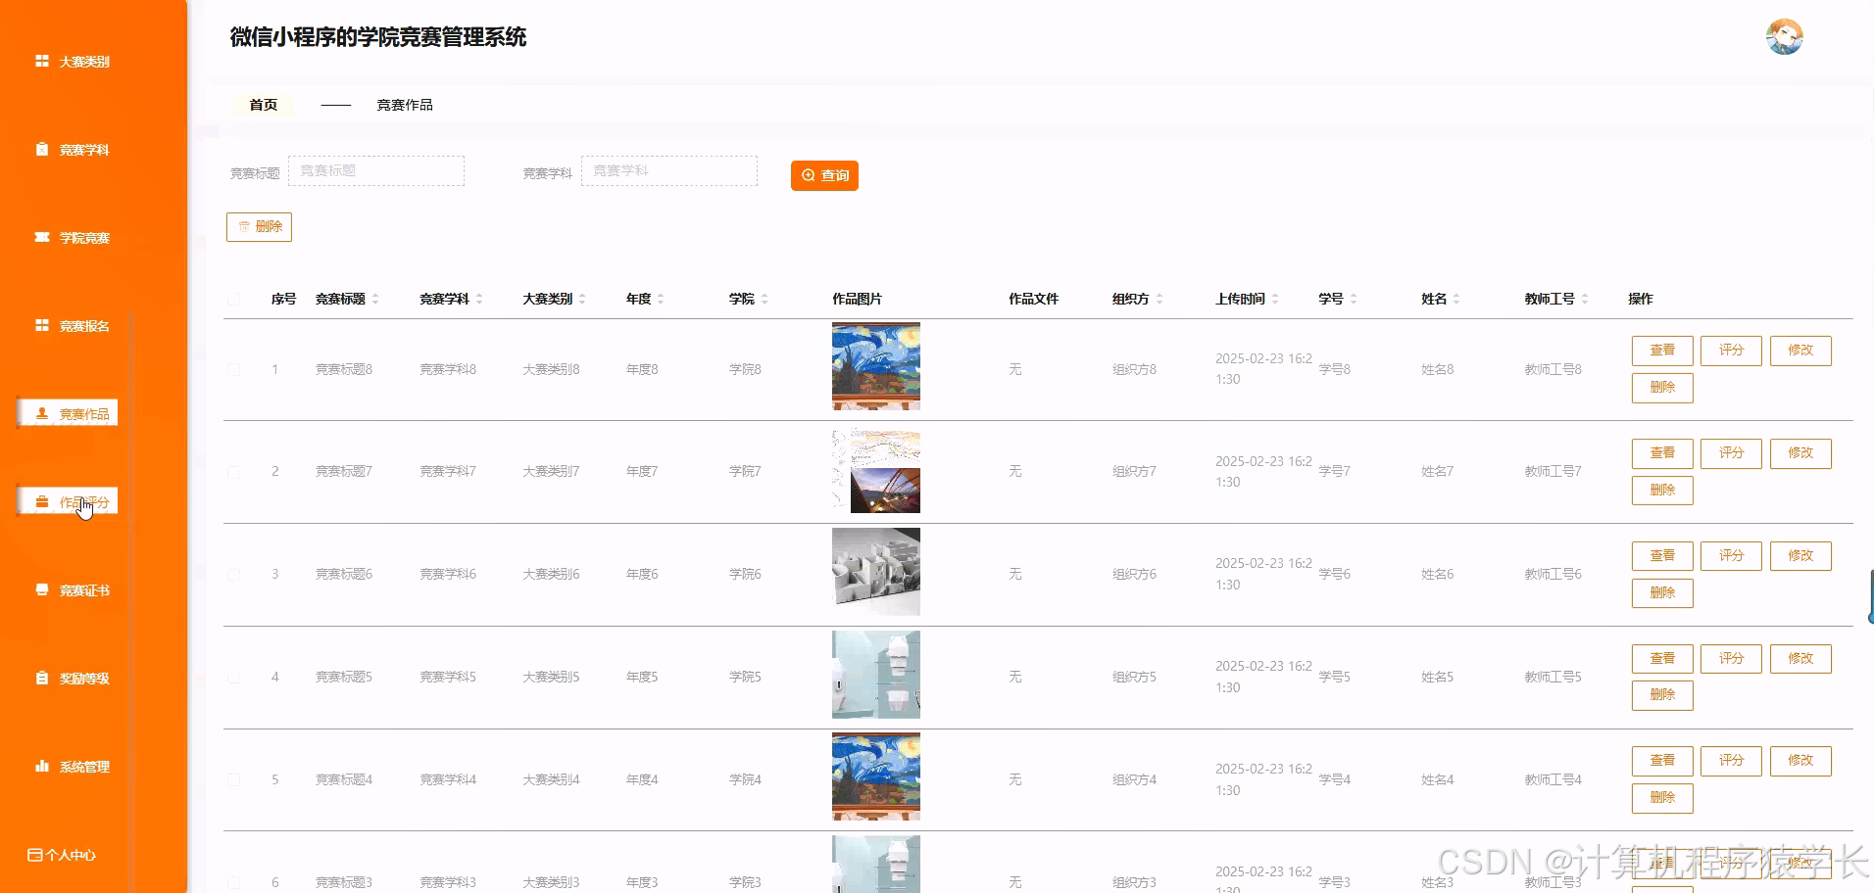Open 大赛类别 in the sidebar

tap(72, 62)
